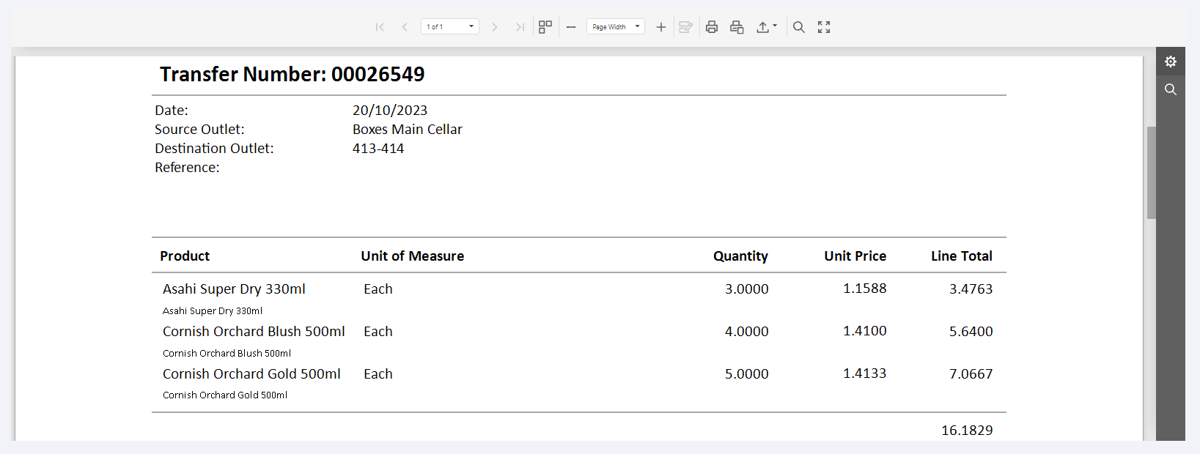1200x454 pixels.
Task: Print the current page only
Action: 737,27
